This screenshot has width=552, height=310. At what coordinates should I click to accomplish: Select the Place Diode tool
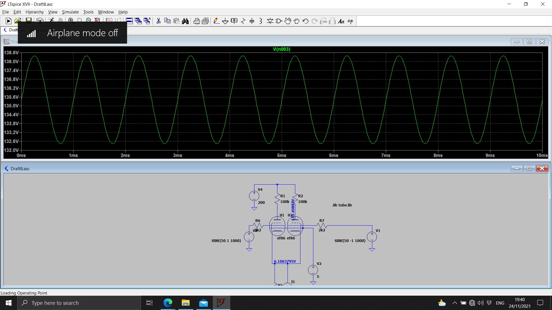pyautogui.click(x=270, y=21)
